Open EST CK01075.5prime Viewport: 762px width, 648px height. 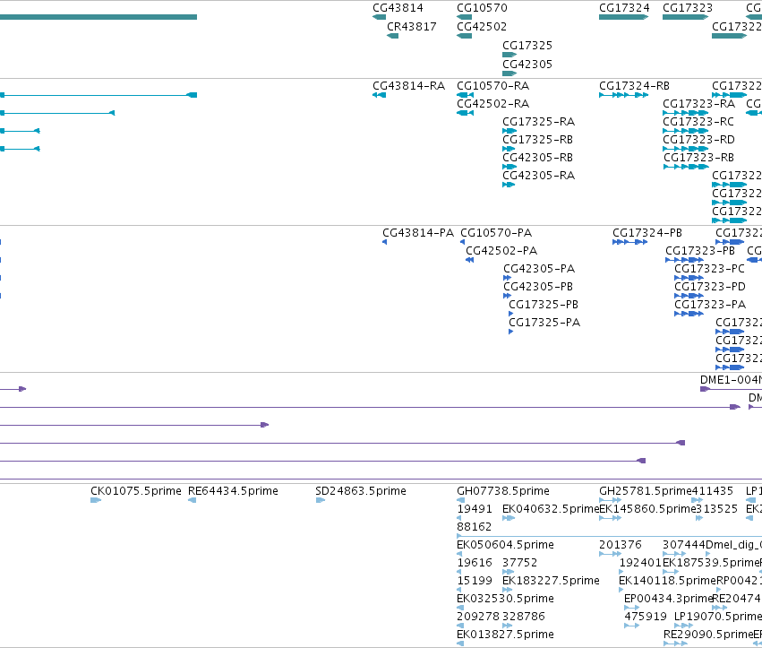pos(136,491)
